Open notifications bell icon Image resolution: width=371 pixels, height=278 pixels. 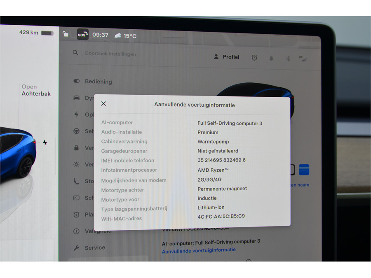271,58
